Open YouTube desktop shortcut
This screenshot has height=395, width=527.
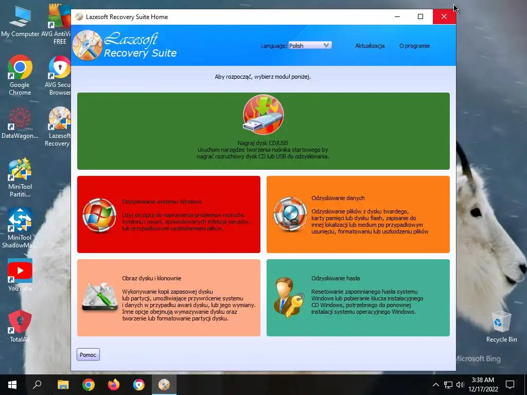pos(20,275)
